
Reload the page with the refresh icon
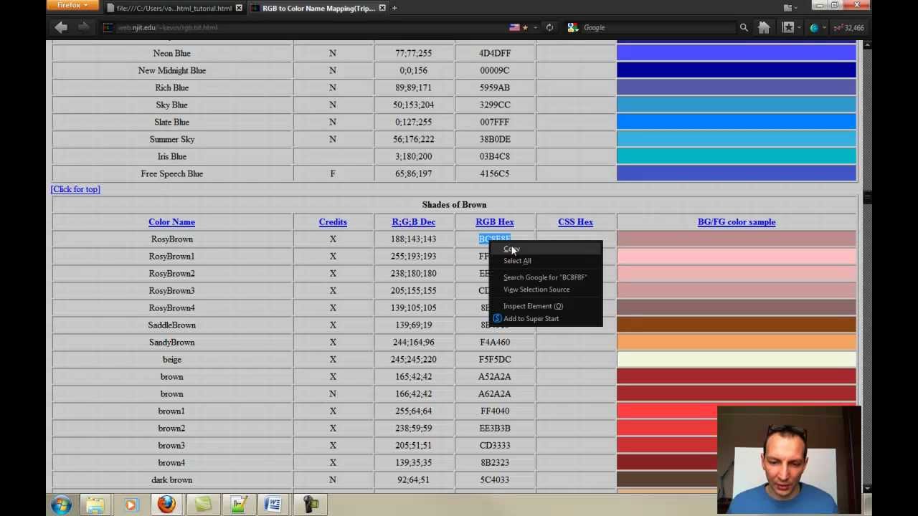pyautogui.click(x=549, y=27)
